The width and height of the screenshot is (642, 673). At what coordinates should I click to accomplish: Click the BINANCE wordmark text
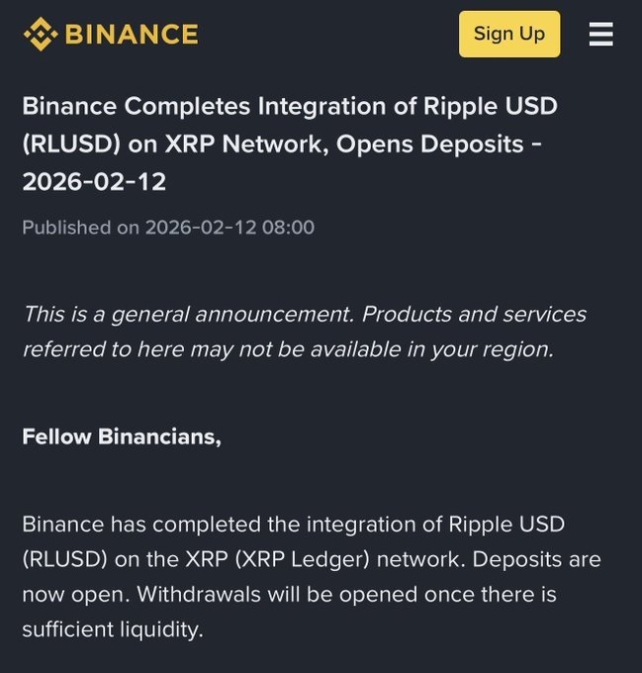click(x=132, y=35)
